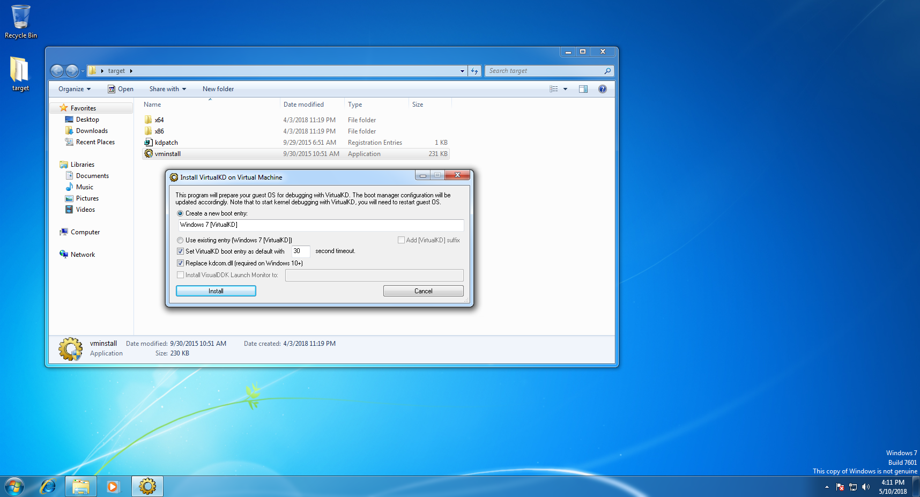
Task: Click the Favorites star icon
Action: click(x=64, y=108)
